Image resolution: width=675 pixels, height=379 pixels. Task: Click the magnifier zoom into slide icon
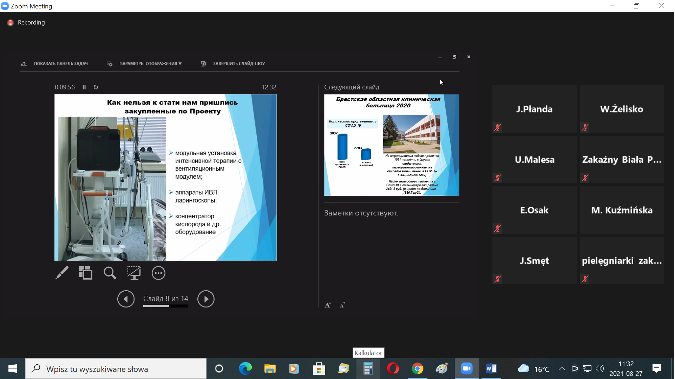click(110, 273)
